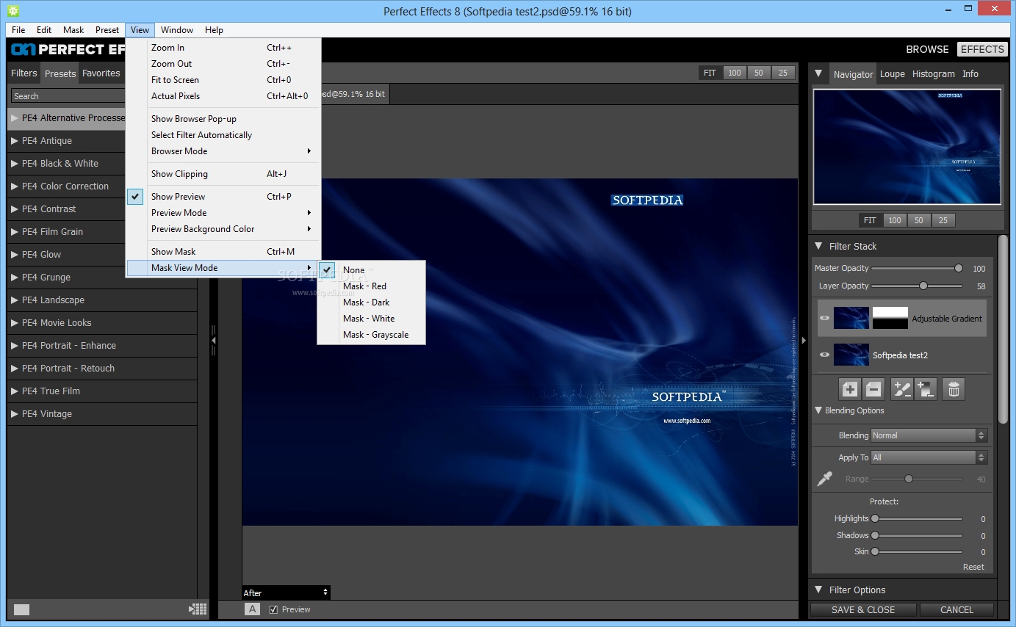Add a new filter layer with plus icon

(850, 389)
